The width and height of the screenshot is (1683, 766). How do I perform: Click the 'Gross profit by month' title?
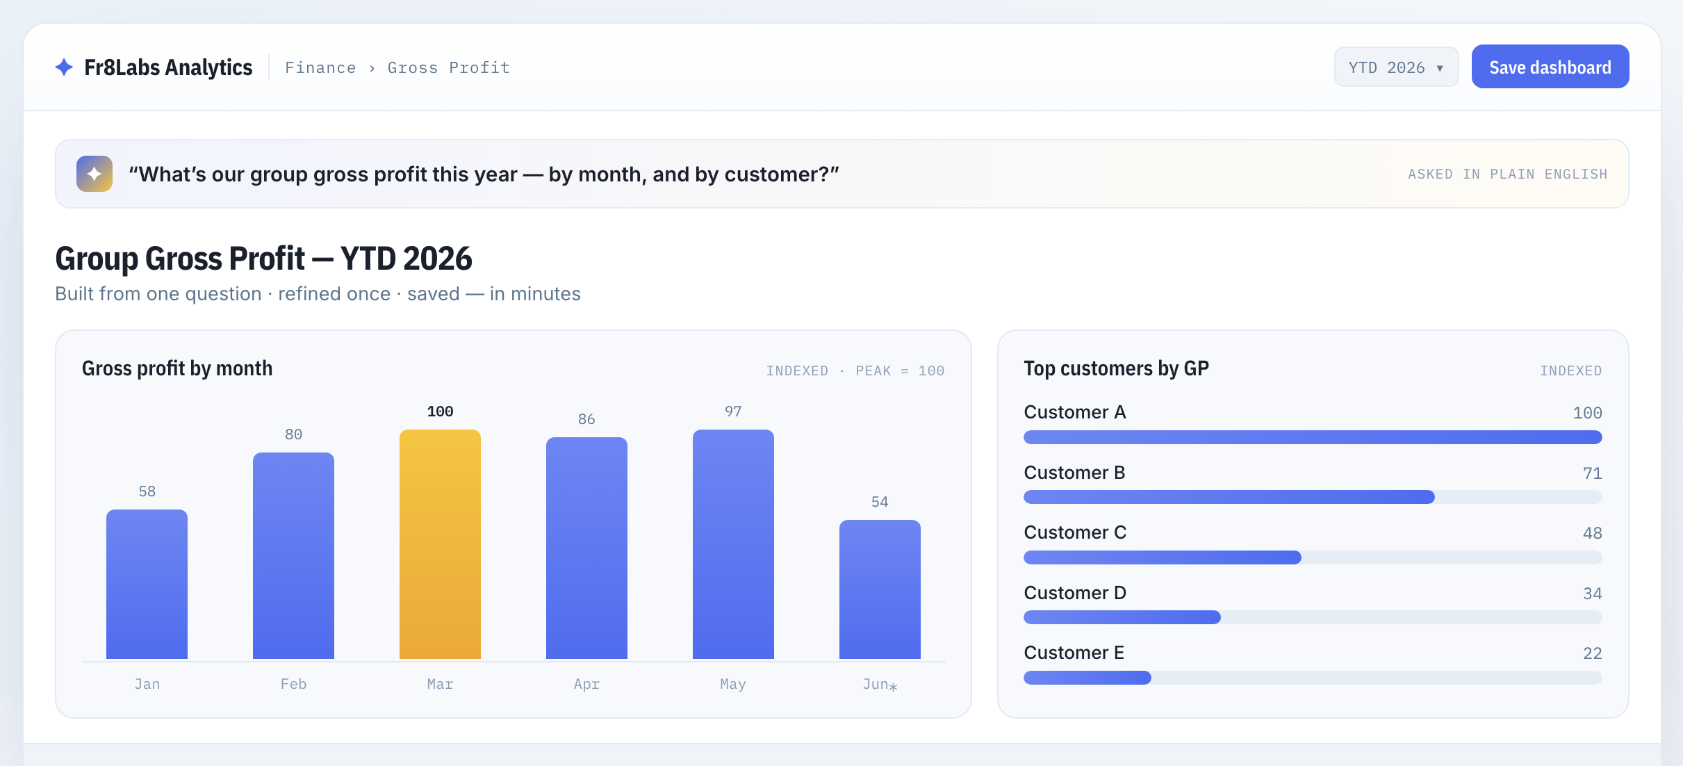pos(177,368)
